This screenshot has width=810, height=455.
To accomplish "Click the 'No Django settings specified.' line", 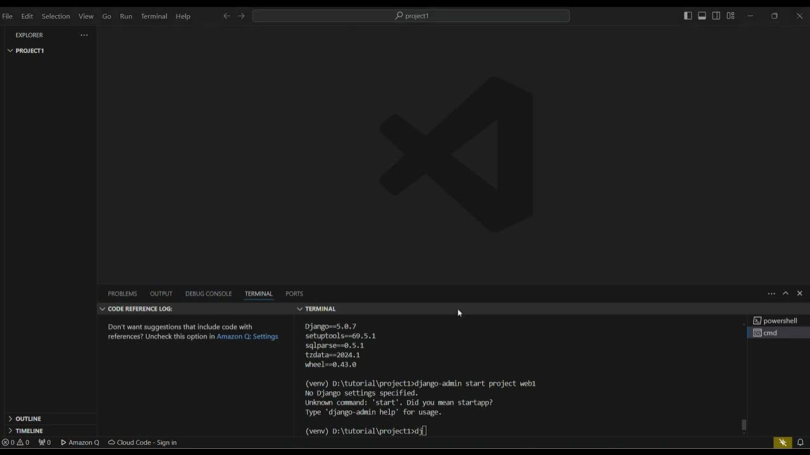I will point(361,393).
